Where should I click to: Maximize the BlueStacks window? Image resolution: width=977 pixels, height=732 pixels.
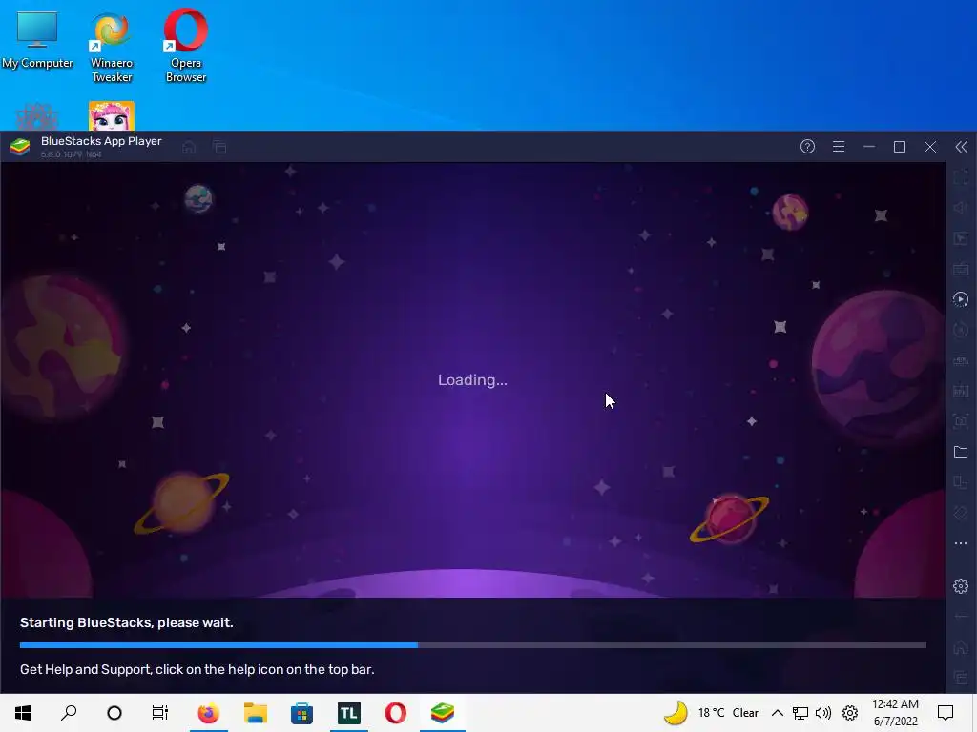(900, 147)
